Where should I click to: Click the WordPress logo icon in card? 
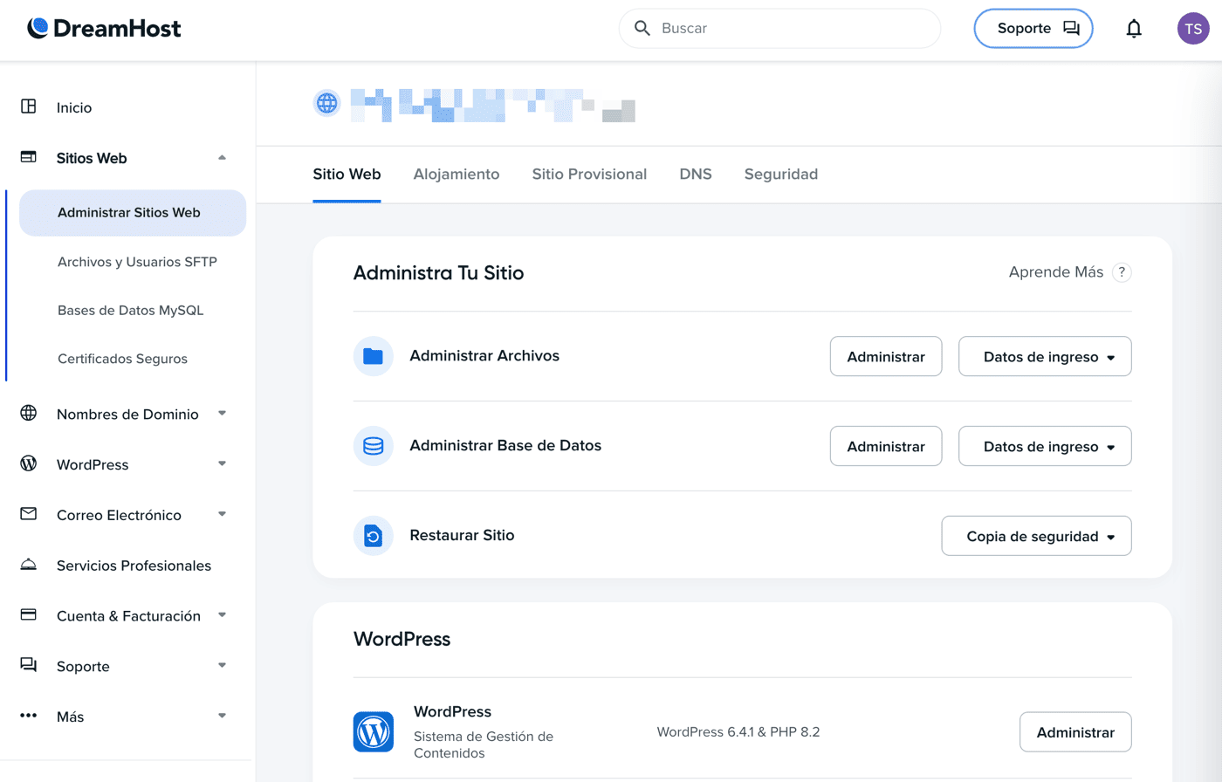(x=374, y=731)
